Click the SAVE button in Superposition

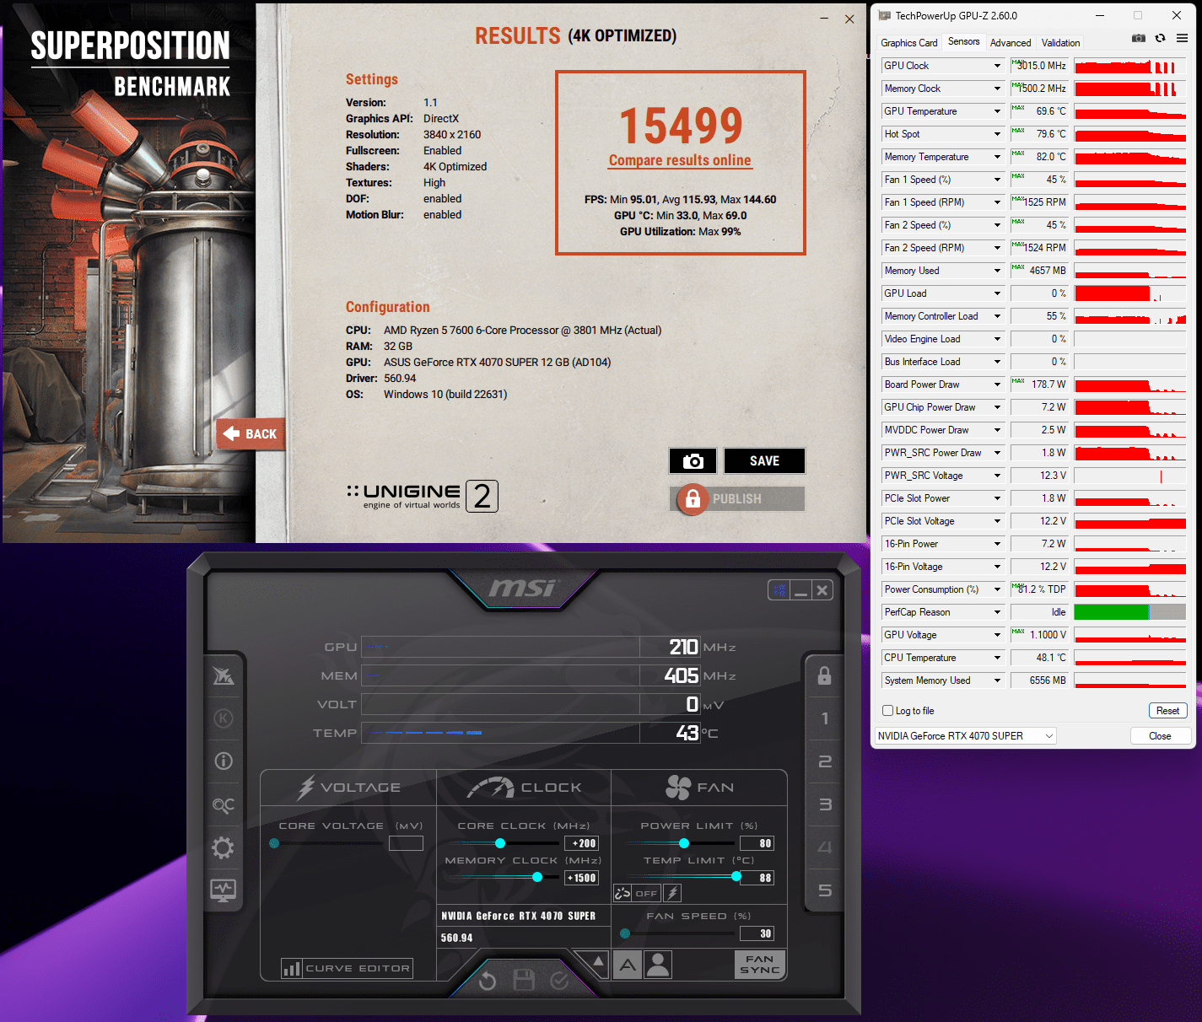pos(764,461)
